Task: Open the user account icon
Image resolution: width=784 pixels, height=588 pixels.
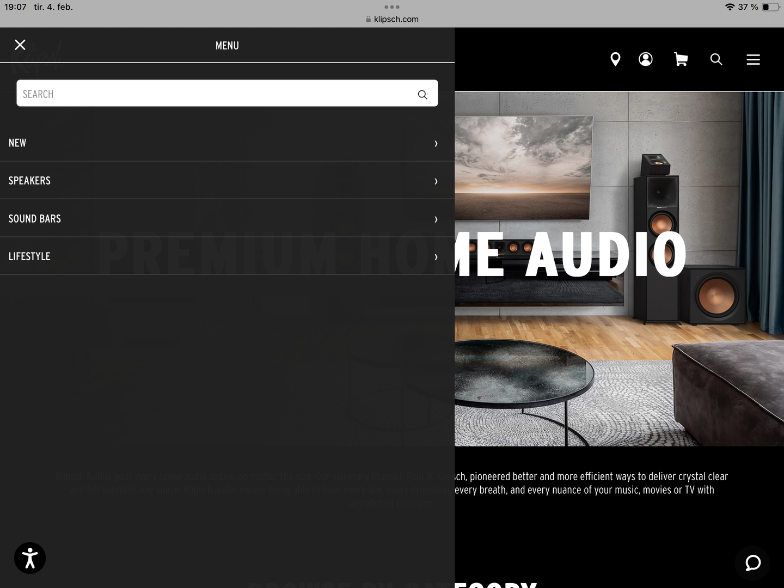Action: tap(646, 59)
